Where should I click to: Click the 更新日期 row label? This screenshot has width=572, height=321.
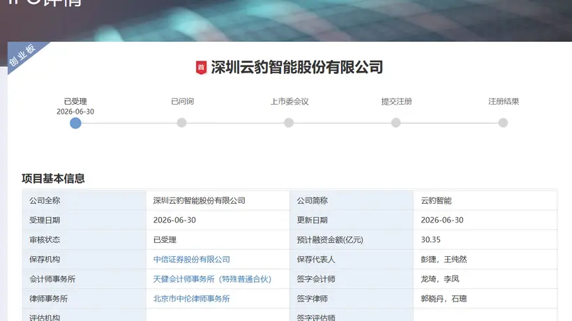click(313, 220)
